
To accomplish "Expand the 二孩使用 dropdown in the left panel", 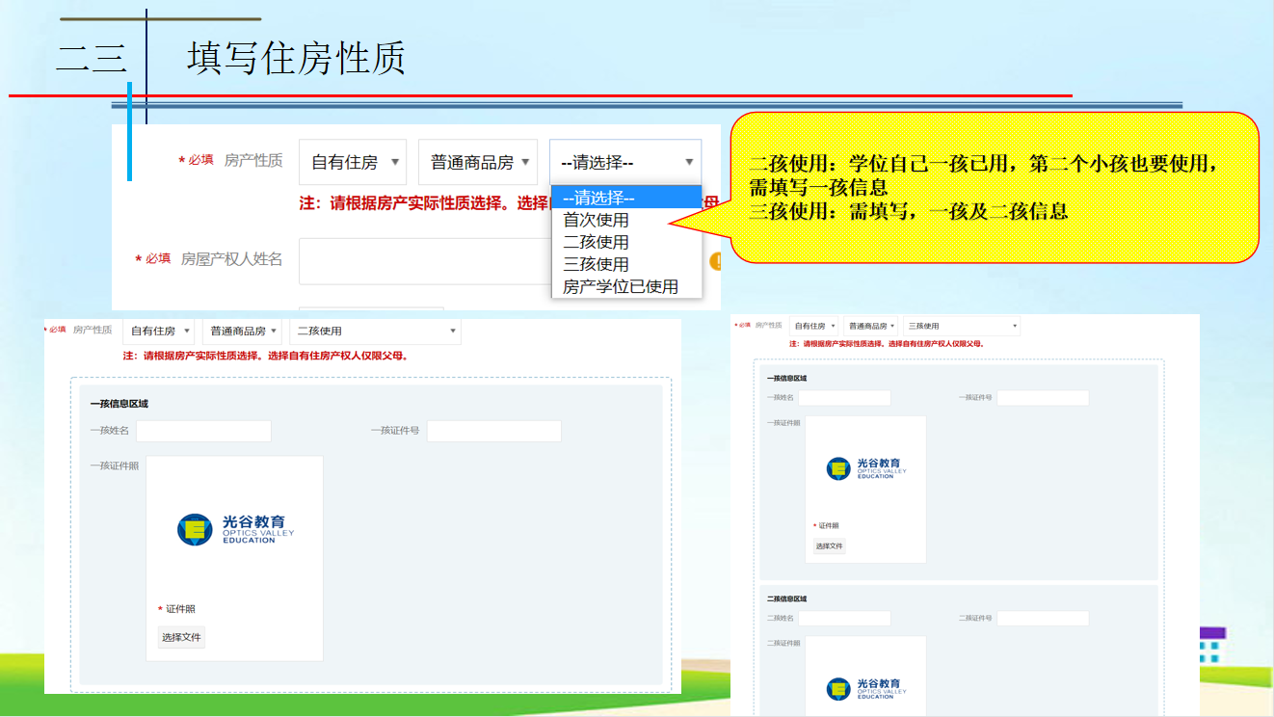I will tap(375, 331).
